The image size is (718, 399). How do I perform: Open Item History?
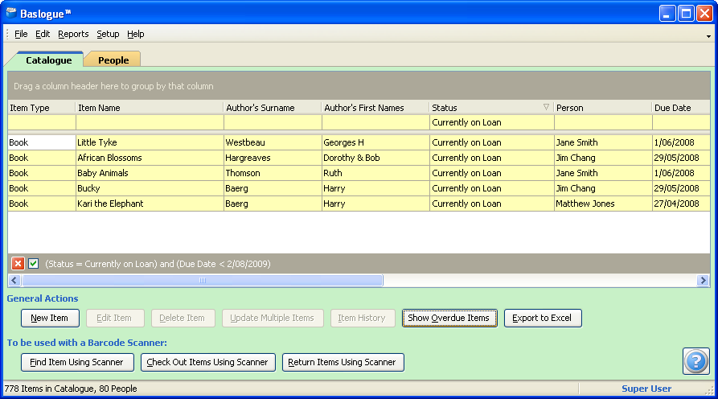(x=362, y=318)
